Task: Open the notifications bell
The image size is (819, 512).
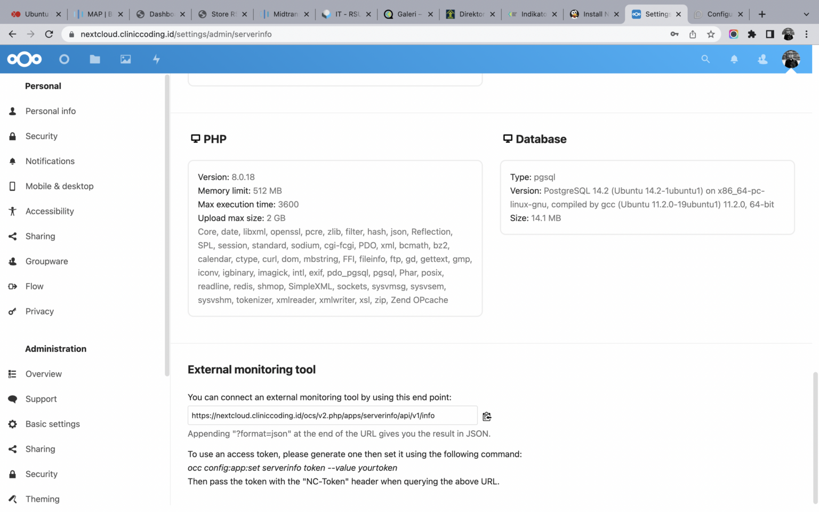Action: point(734,59)
